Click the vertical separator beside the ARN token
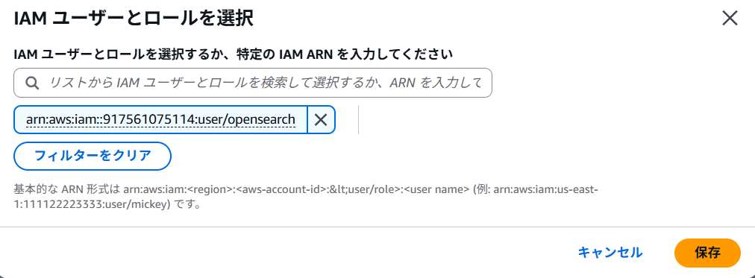 pos(358,119)
